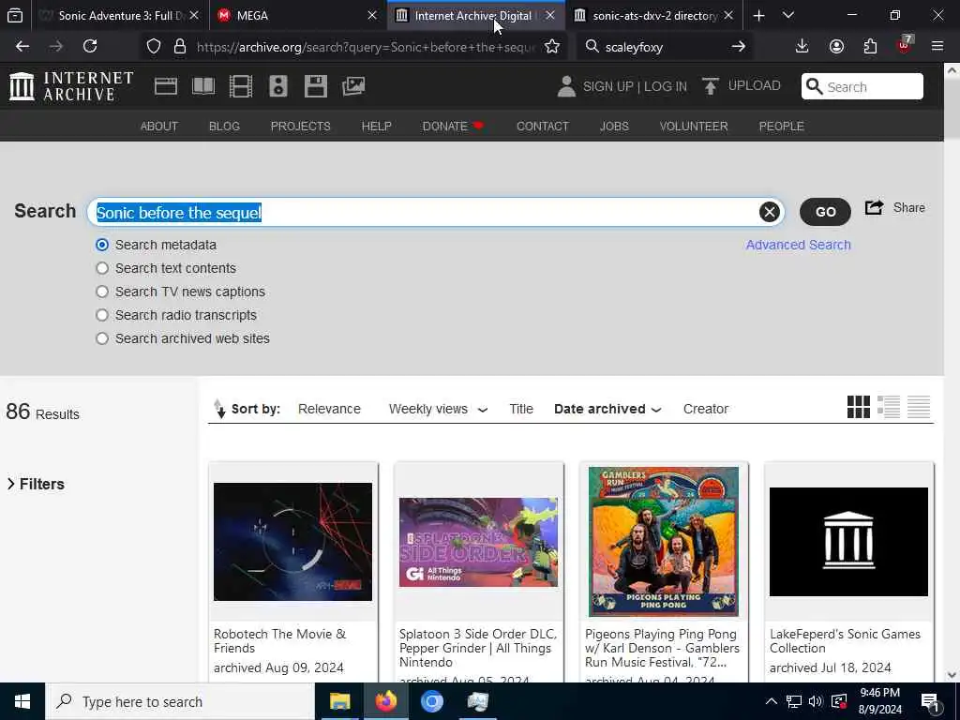Viewport: 960px width, 720px height.
Task: Sort results by Title
Action: click(x=521, y=409)
